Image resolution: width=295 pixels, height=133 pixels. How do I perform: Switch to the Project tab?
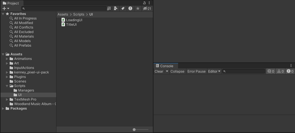coord(12,3)
